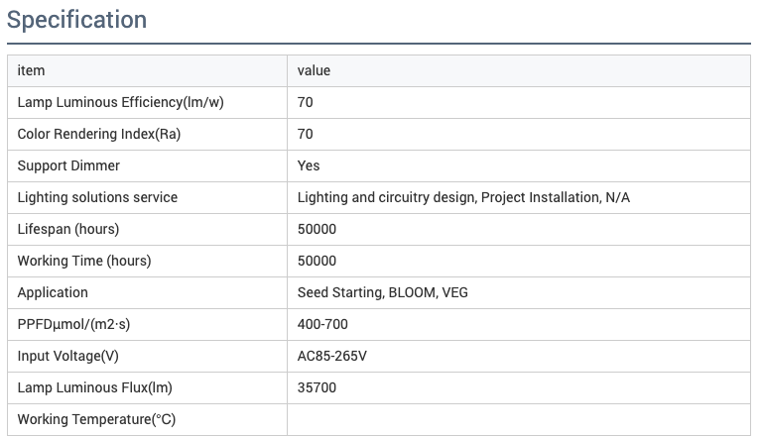Click the 400-700 PPFD value

tap(322, 324)
